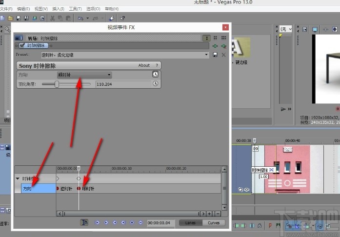
Task: Close the 视频事件 FX dialog
Action: pos(225,27)
